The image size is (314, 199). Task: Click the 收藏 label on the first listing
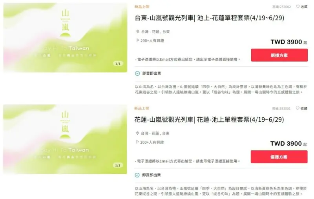(x=304, y=7)
